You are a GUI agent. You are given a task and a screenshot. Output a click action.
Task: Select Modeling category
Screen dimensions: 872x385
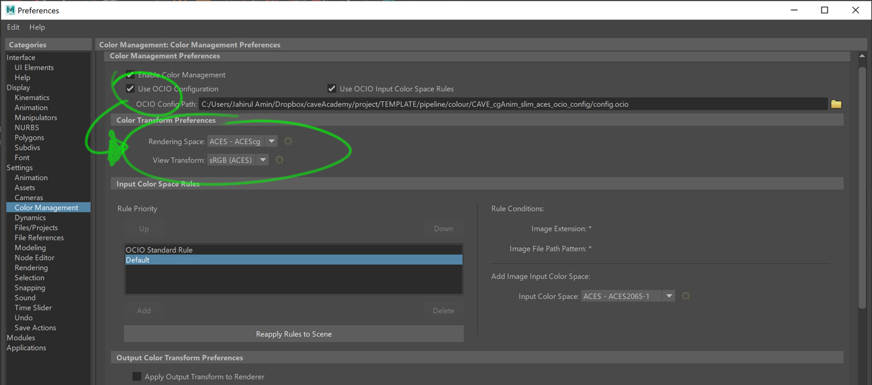[x=30, y=248]
